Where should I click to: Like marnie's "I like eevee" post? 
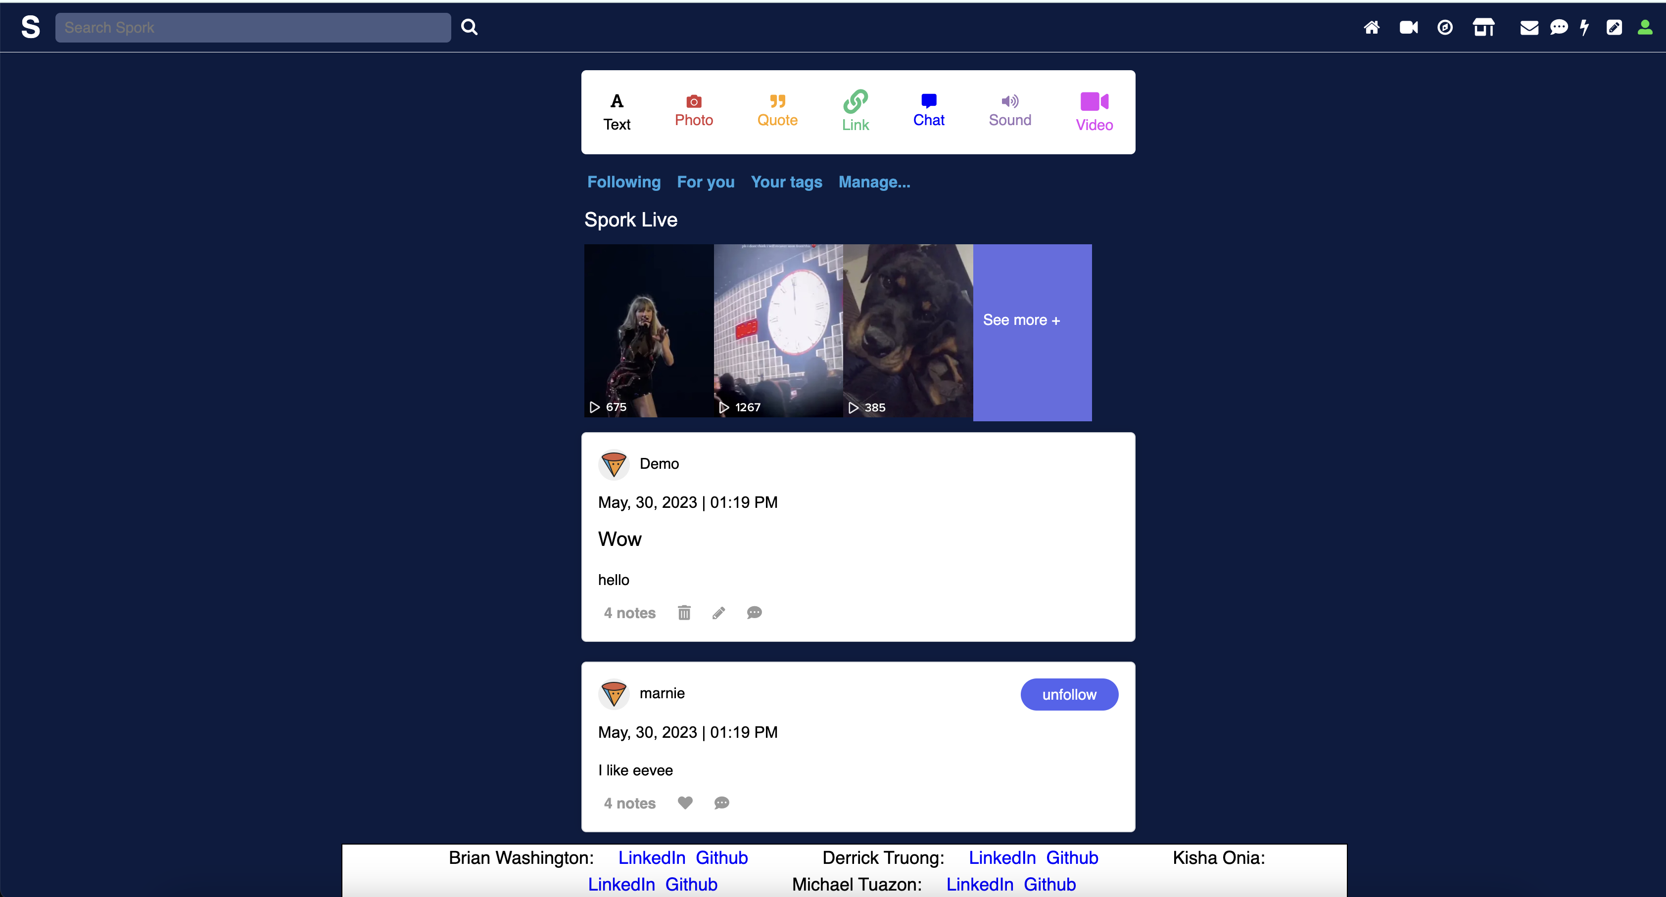click(x=685, y=803)
